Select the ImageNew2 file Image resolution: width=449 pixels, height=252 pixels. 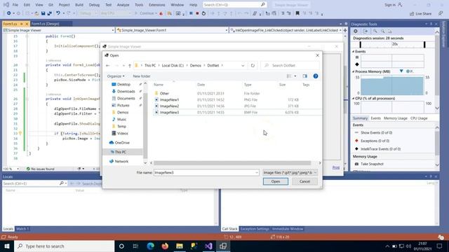click(169, 106)
